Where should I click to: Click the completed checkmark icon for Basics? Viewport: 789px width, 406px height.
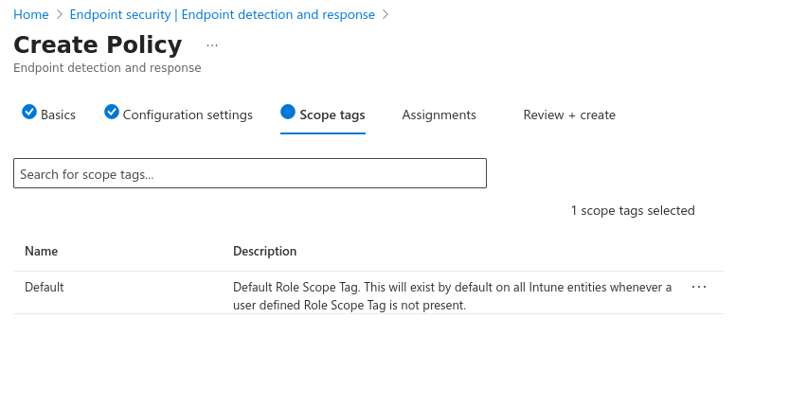(29, 113)
